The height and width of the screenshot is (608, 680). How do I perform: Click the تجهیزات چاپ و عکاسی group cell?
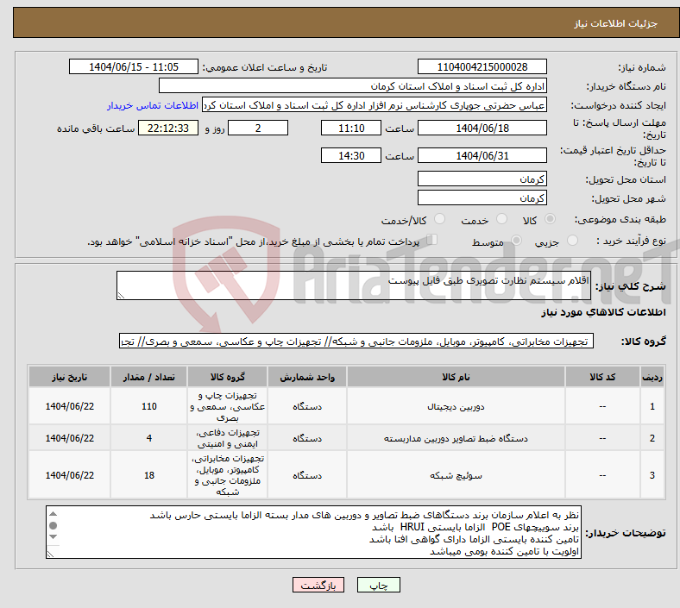pos(228,406)
